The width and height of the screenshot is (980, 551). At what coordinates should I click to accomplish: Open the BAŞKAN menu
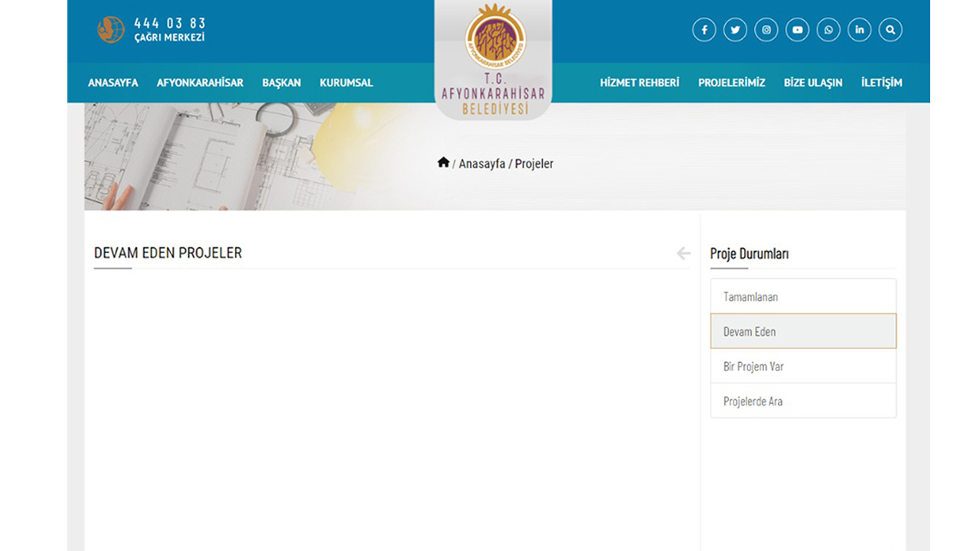coord(282,83)
